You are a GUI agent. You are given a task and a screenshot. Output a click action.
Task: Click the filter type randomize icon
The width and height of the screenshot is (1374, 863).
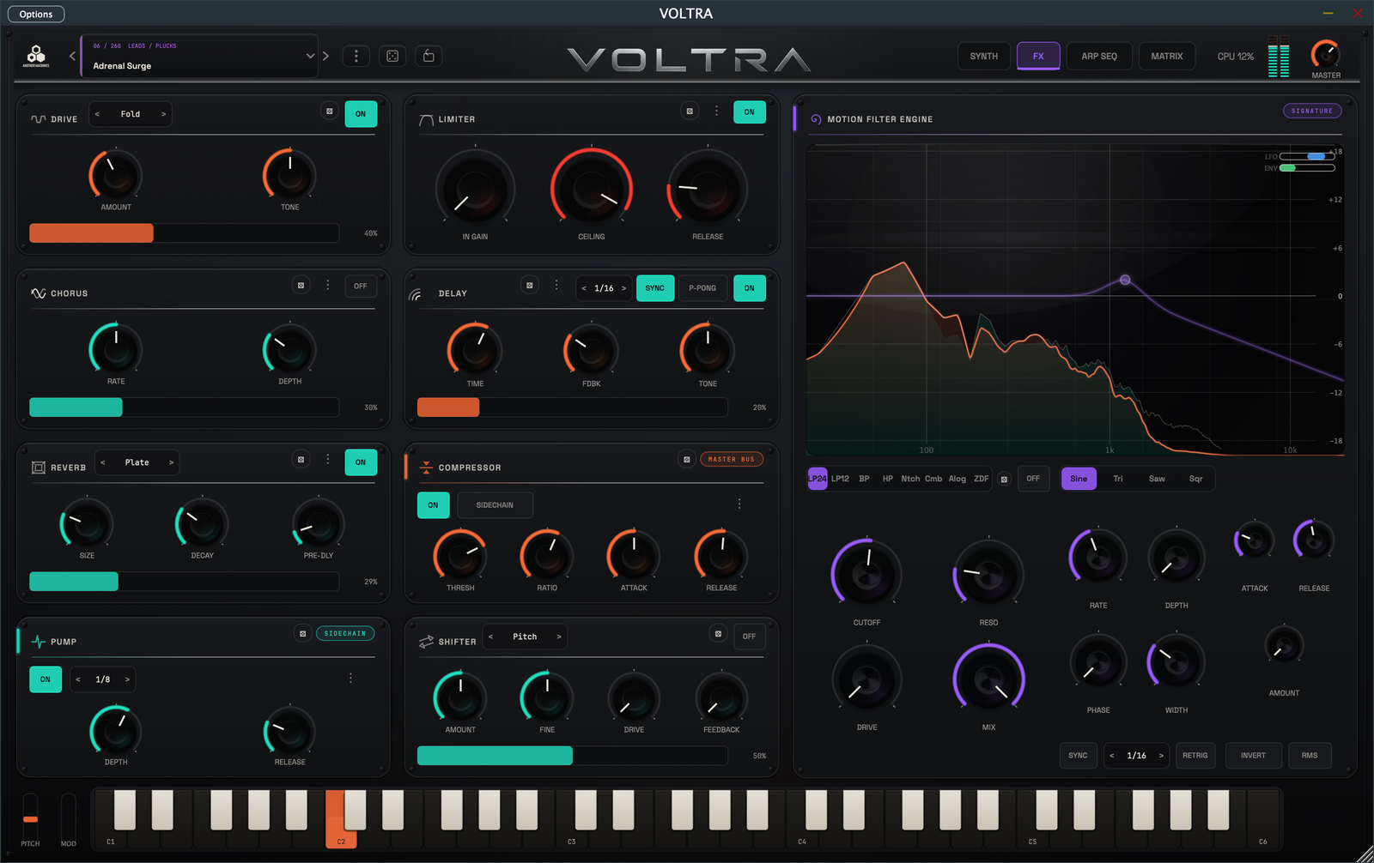pos(1004,480)
